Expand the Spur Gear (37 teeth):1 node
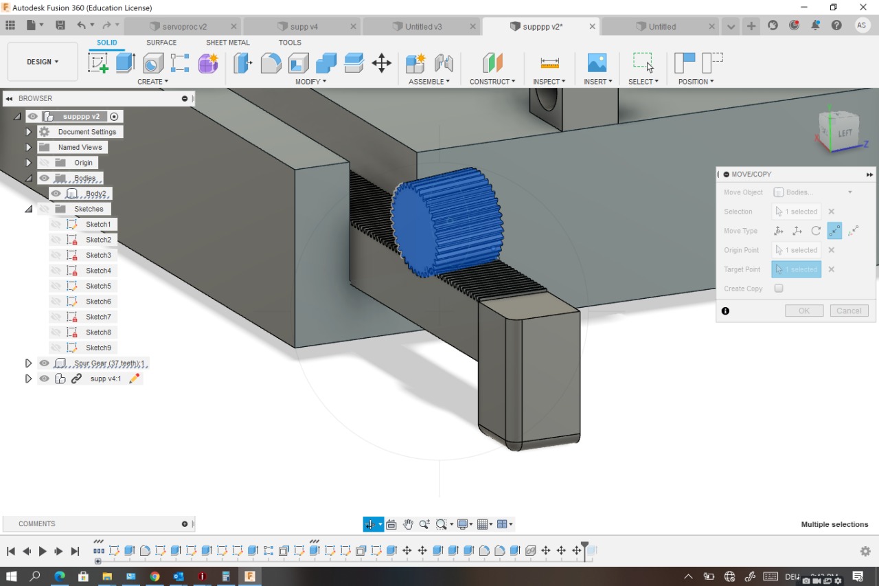 coord(28,363)
